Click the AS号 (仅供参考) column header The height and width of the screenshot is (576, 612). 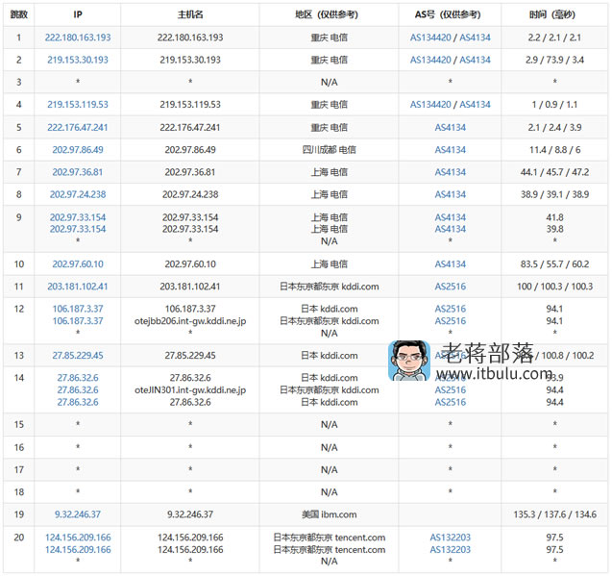[x=450, y=14]
